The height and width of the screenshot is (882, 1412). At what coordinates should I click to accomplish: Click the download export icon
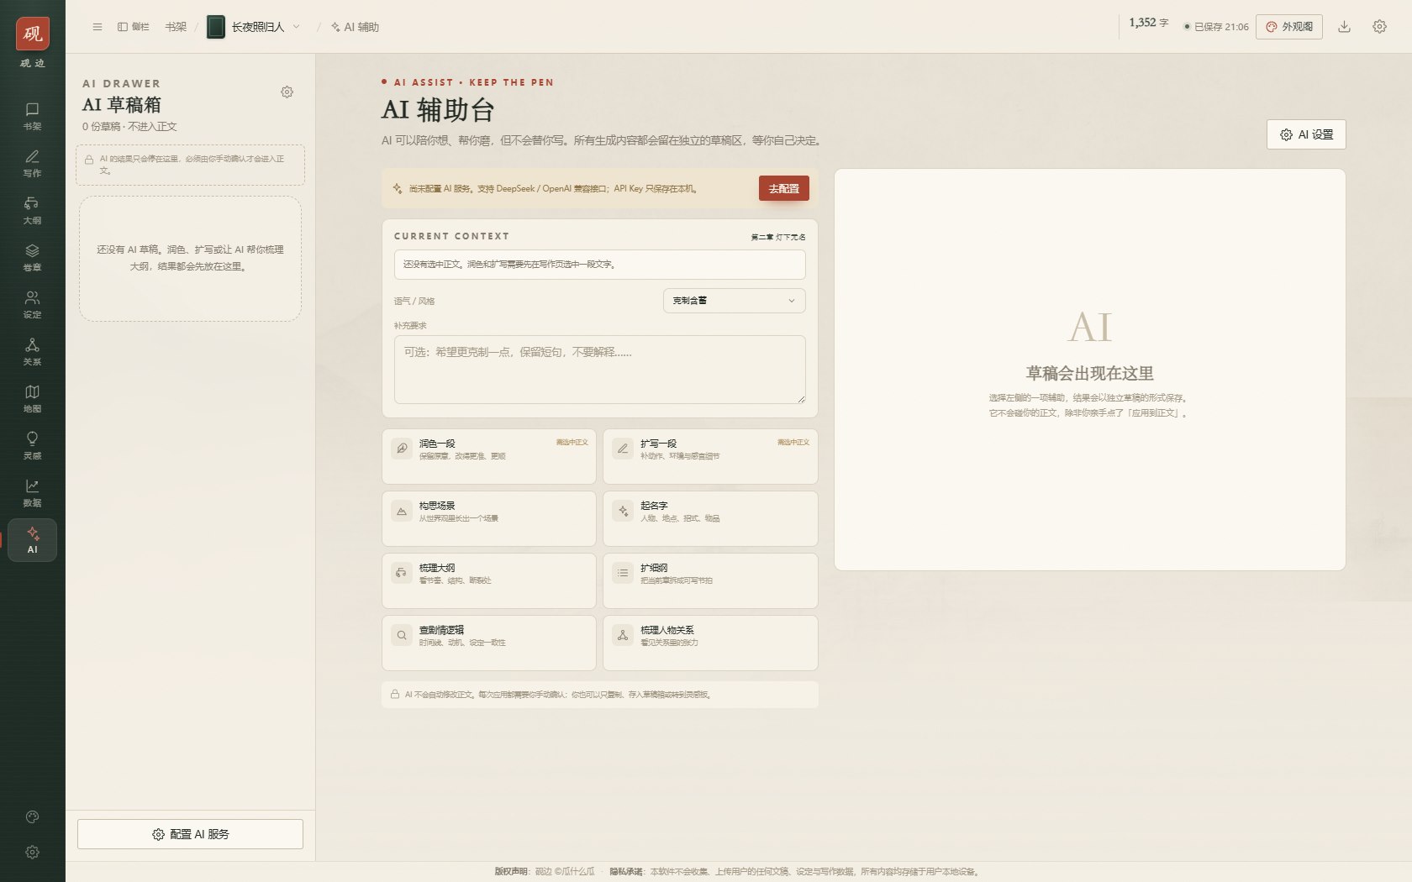1344,27
